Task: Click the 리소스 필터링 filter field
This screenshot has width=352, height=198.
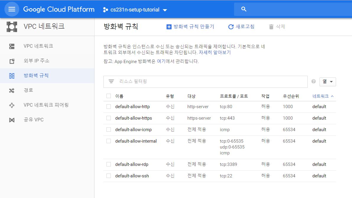Action: click(207, 82)
